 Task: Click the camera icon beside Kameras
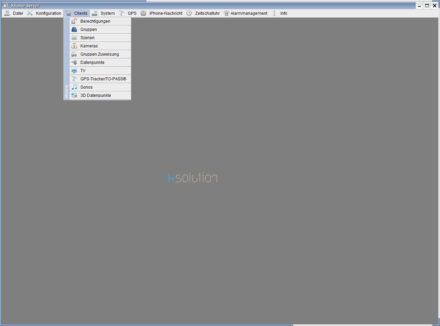(x=74, y=46)
